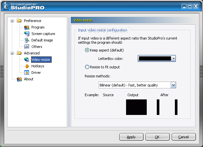Click the black LetterBox color swatch

155,59
